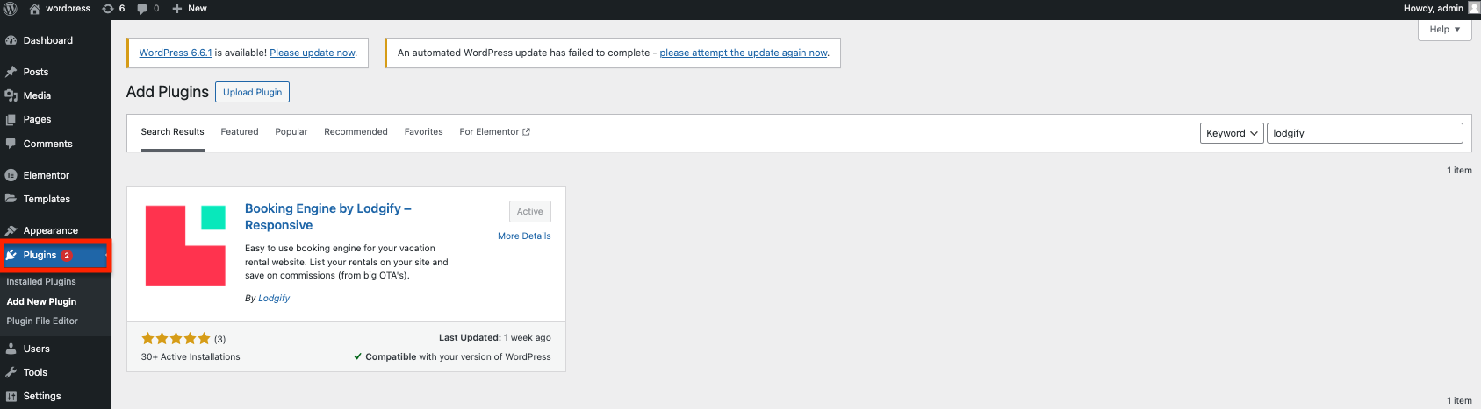Click the Dashboard gauge icon in sidebar
Image resolution: width=1481 pixels, height=409 pixels.
tap(11, 40)
